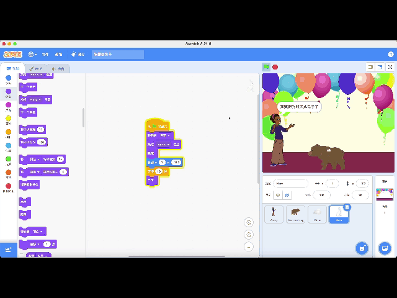Select the yellow Events block category
Screen dimensions: 397x298
(x=8, y=120)
